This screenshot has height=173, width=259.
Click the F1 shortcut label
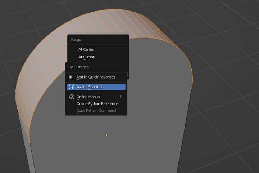coord(122,97)
